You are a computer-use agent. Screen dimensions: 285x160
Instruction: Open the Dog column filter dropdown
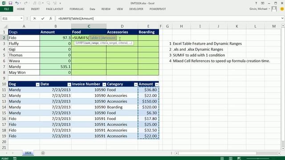point(37,84)
